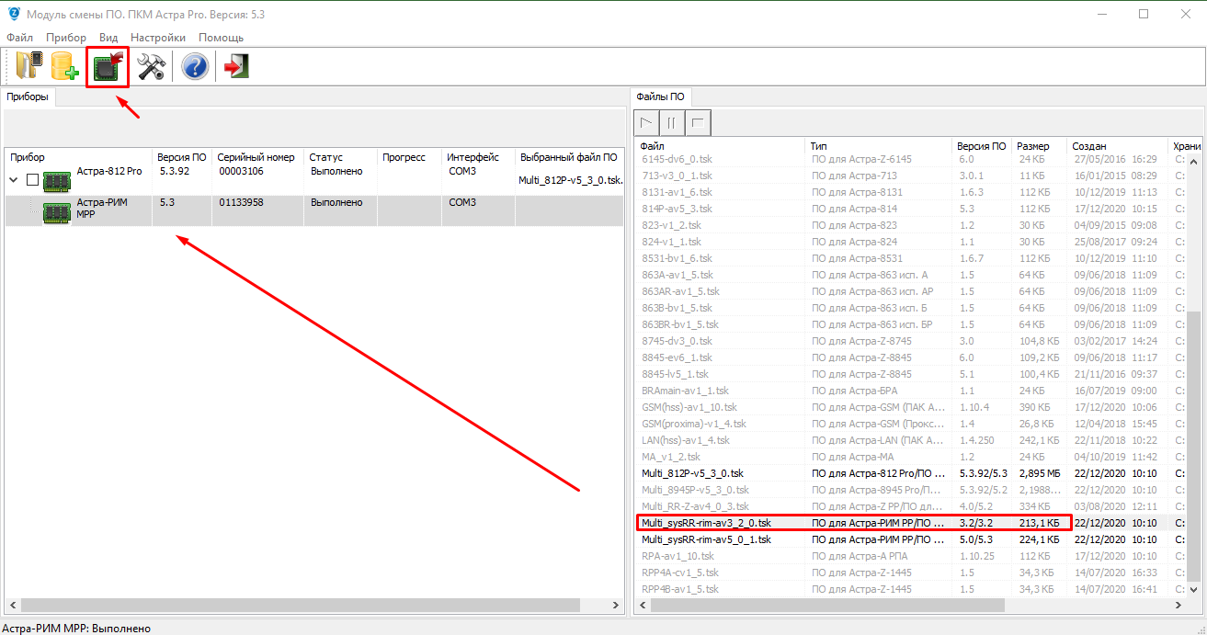Sort files by Создан column header

[1116, 146]
